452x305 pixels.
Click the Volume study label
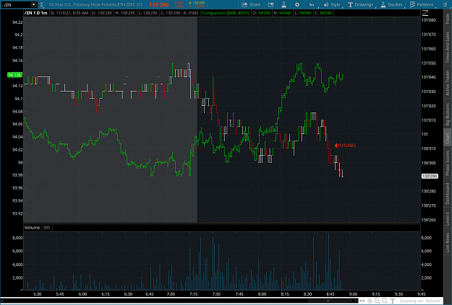click(x=32, y=227)
